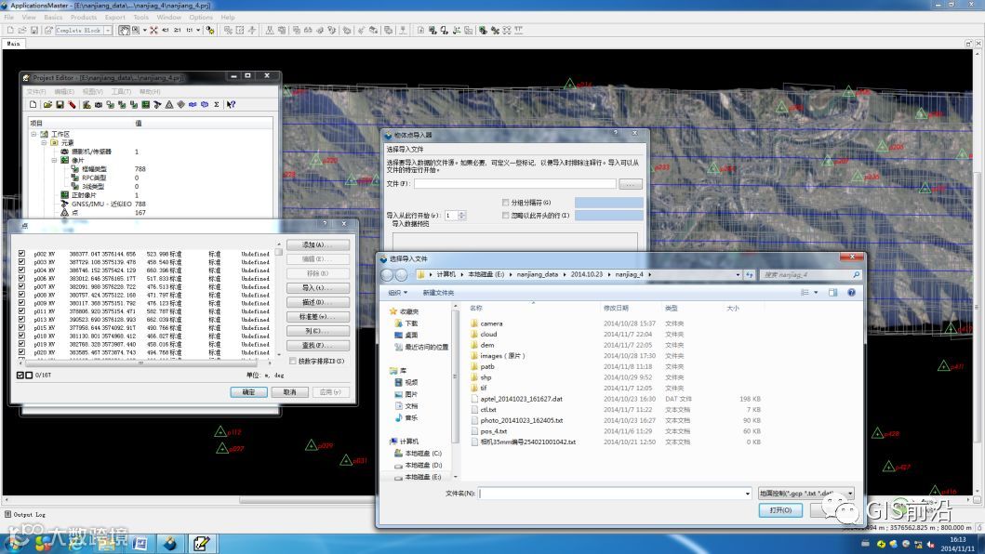Click the help icon in file dialog toolbar

(851, 293)
